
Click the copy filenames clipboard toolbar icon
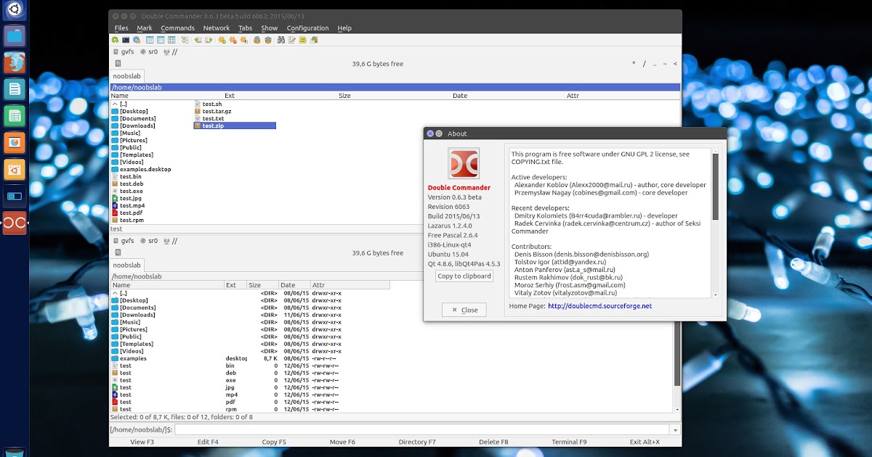pos(314,40)
